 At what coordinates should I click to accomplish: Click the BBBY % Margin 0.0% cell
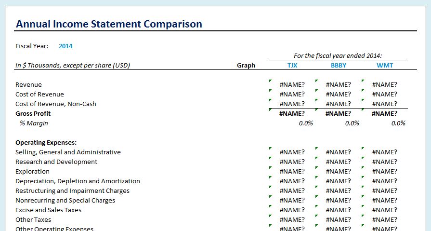(x=352, y=123)
